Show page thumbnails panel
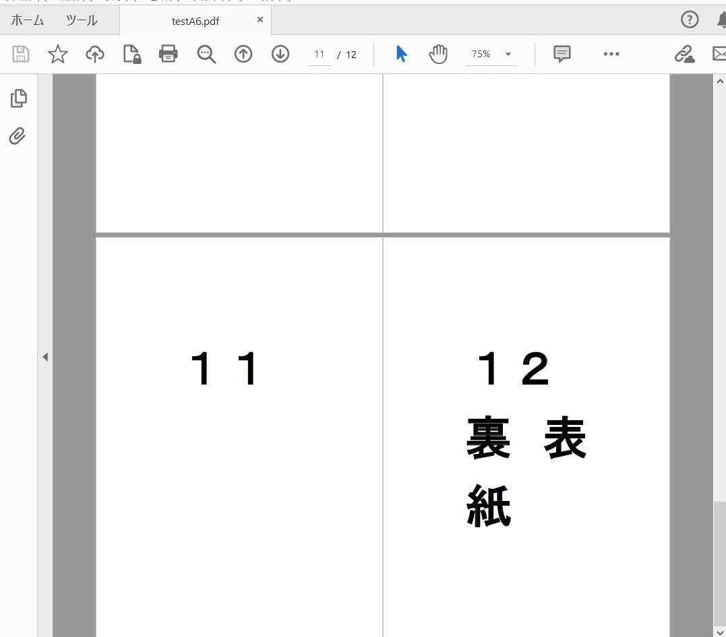Screen dimensions: 726x637 (18, 98)
